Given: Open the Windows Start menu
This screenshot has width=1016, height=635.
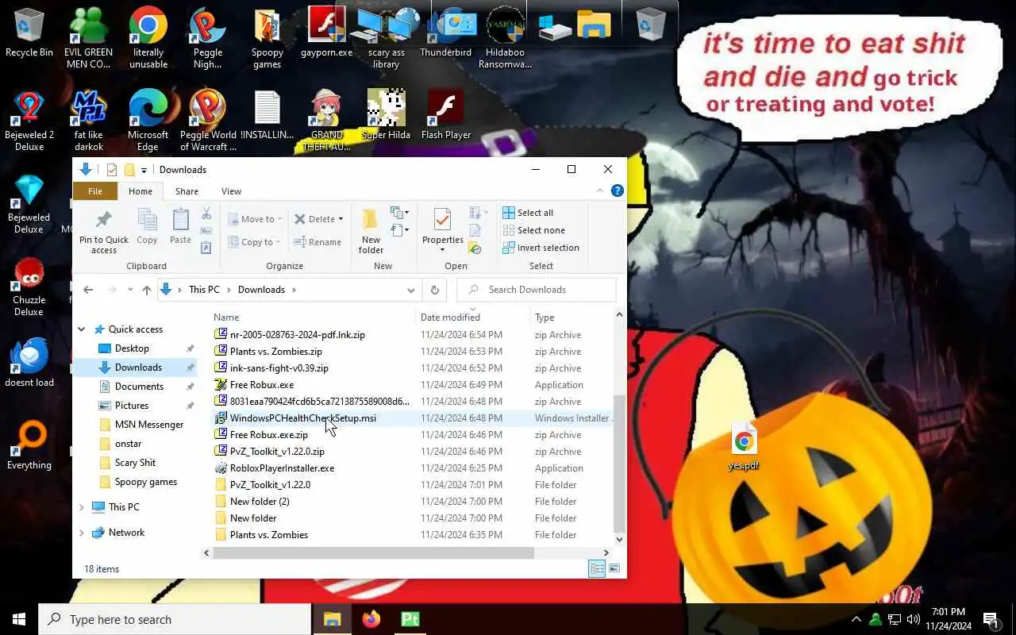Looking at the screenshot, I should click(x=19, y=619).
